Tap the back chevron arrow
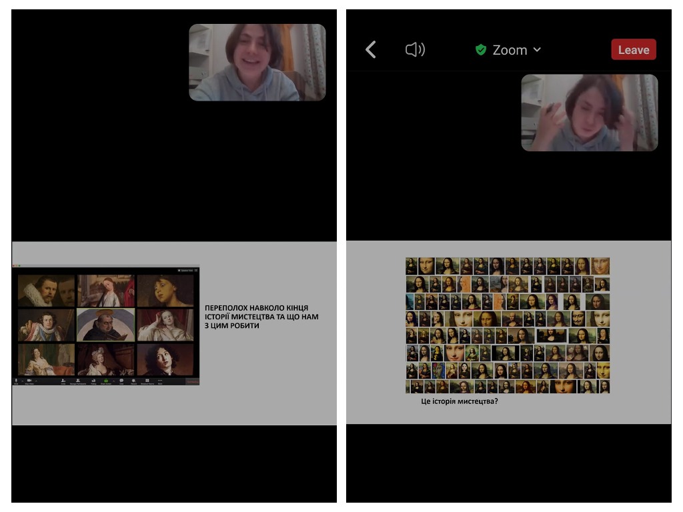Image resolution: width=683 pixels, height=512 pixels. (x=371, y=49)
